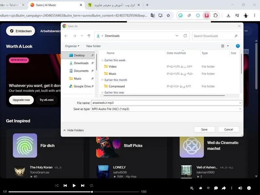The image size is (260, 195).
Task: Select the Compressed folder in file list
Action: pyautogui.click(x=114, y=86)
